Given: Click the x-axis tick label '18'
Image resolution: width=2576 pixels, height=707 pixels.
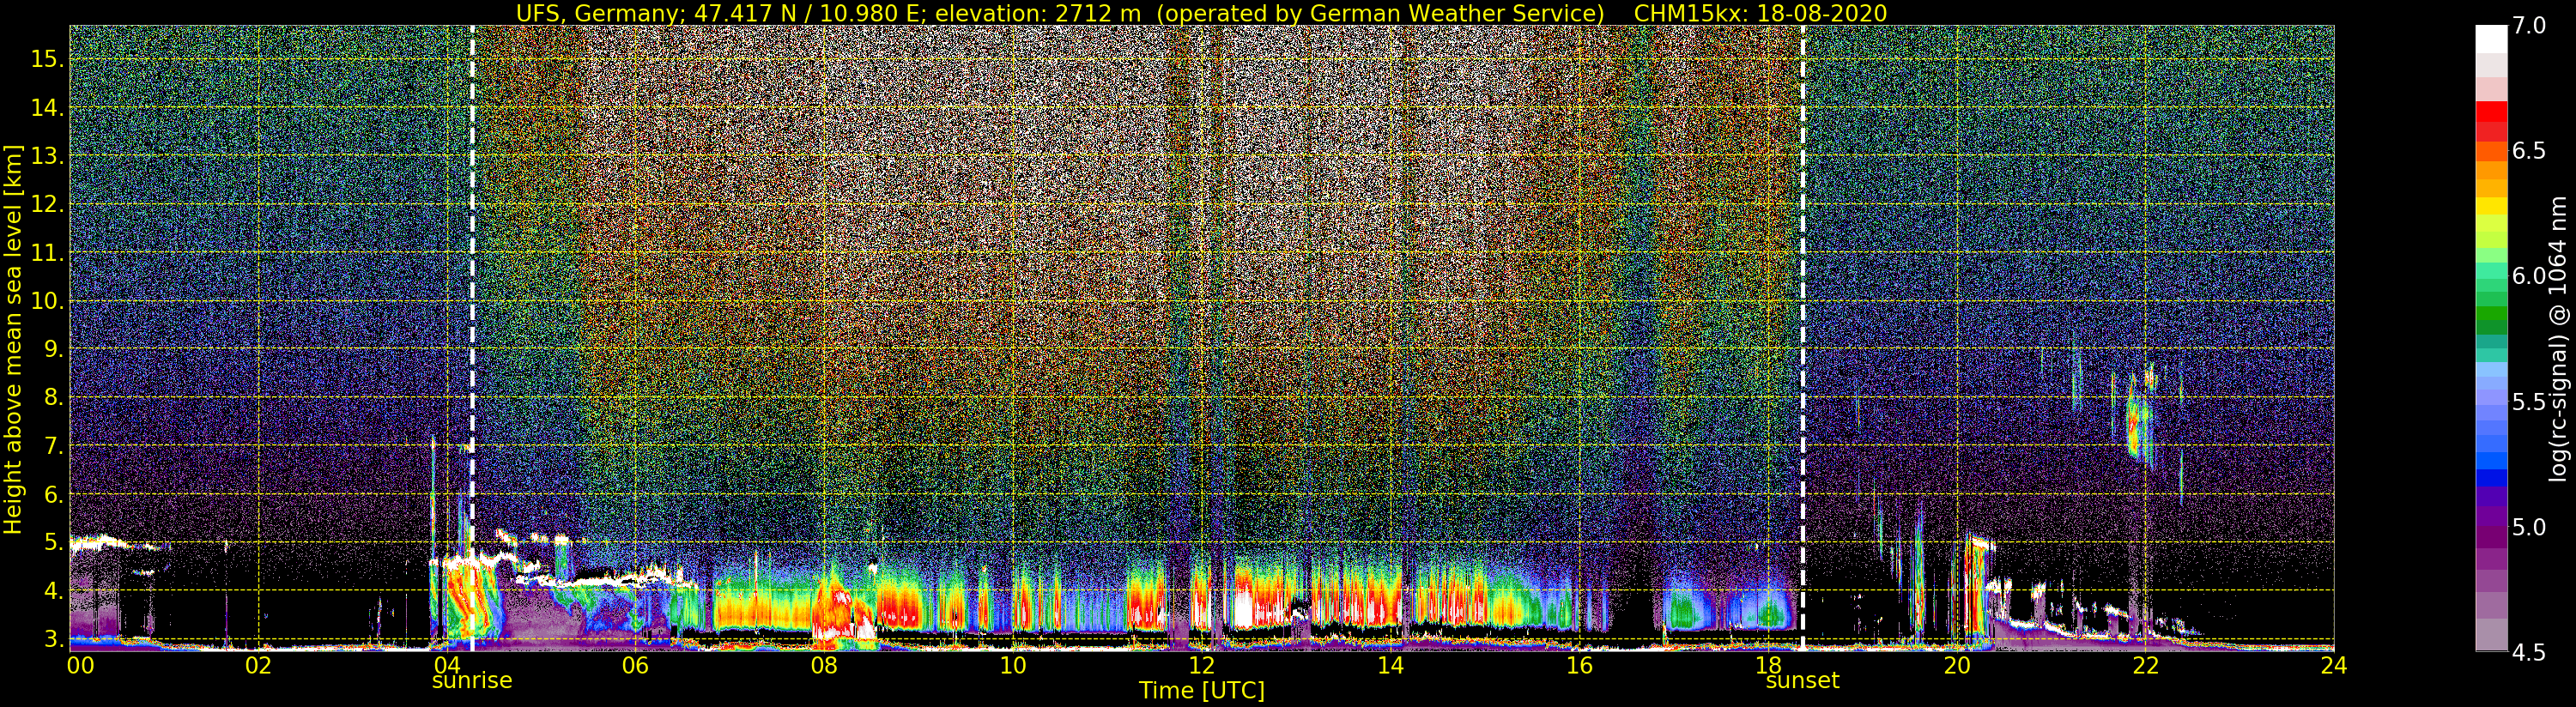Looking at the screenshot, I should [1768, 665].
